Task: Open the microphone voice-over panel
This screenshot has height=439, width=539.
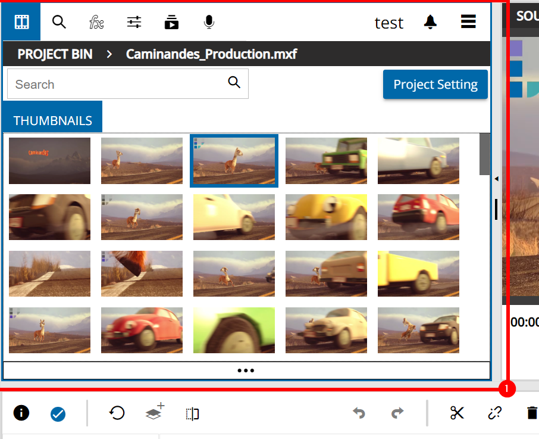Action: pyautogui.click(x=209, y=22)
